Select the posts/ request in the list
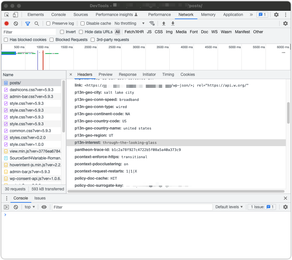292x260 pixels. tap(15, 83)
